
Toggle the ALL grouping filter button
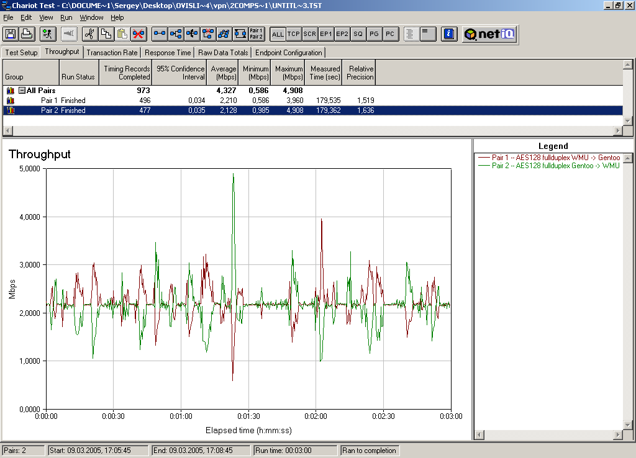click(278, 34)
